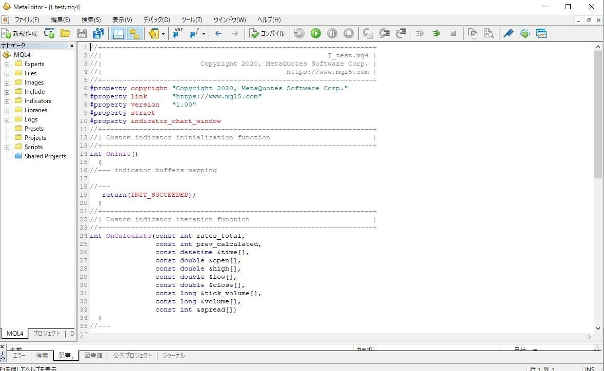Click the editor's vertical scrollbar thumb

(598, 113)
